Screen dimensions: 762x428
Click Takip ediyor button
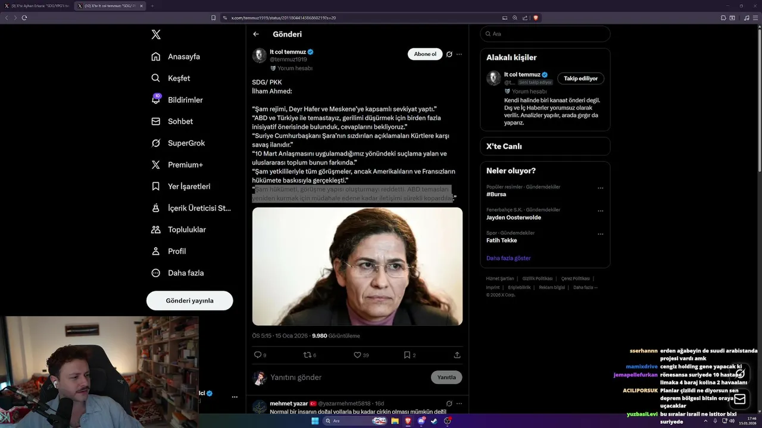click(580, 78)
